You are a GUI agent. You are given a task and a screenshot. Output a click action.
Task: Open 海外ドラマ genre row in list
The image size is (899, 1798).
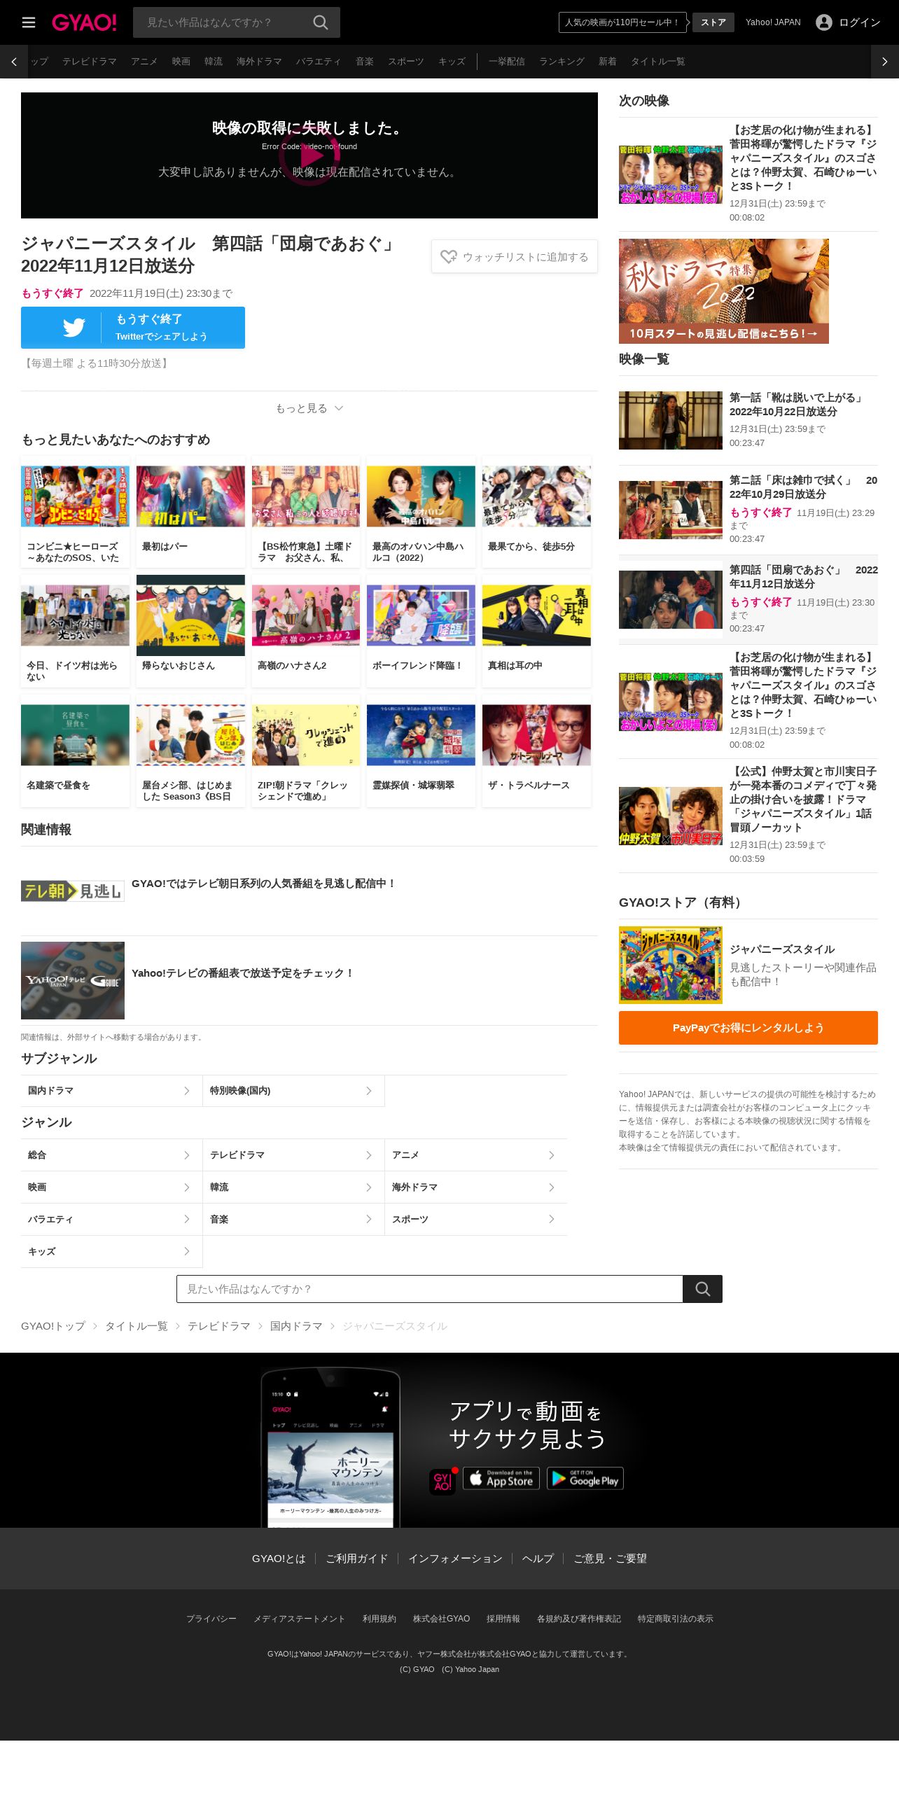[476, 1187]
